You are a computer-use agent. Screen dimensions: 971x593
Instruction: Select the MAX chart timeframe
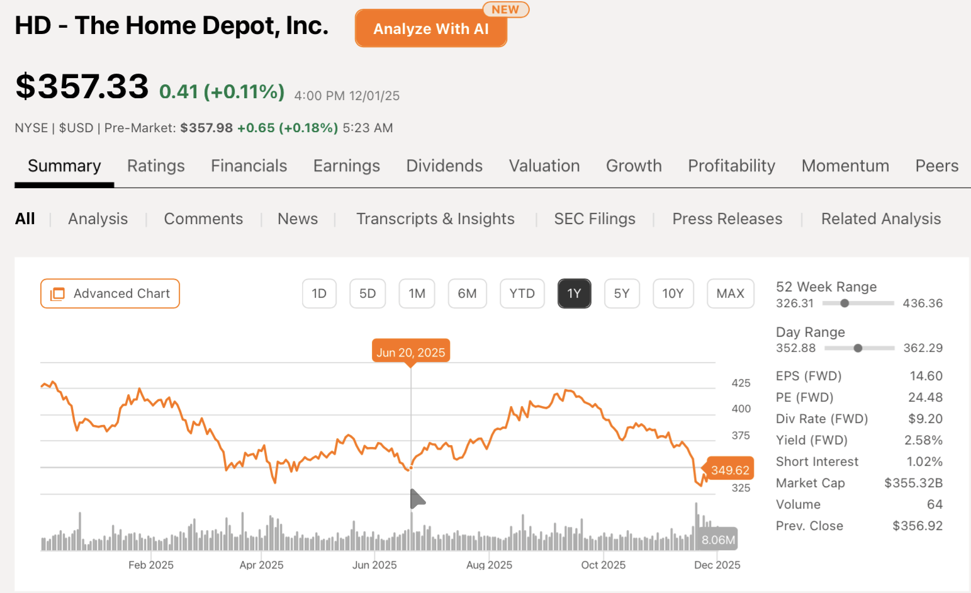point(730,293)
